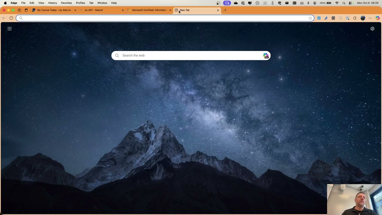The height and width of the screenshot is (215, 382).
Task: Open the Workspaces icon in title bar
Action: click(x=19, y=10)
